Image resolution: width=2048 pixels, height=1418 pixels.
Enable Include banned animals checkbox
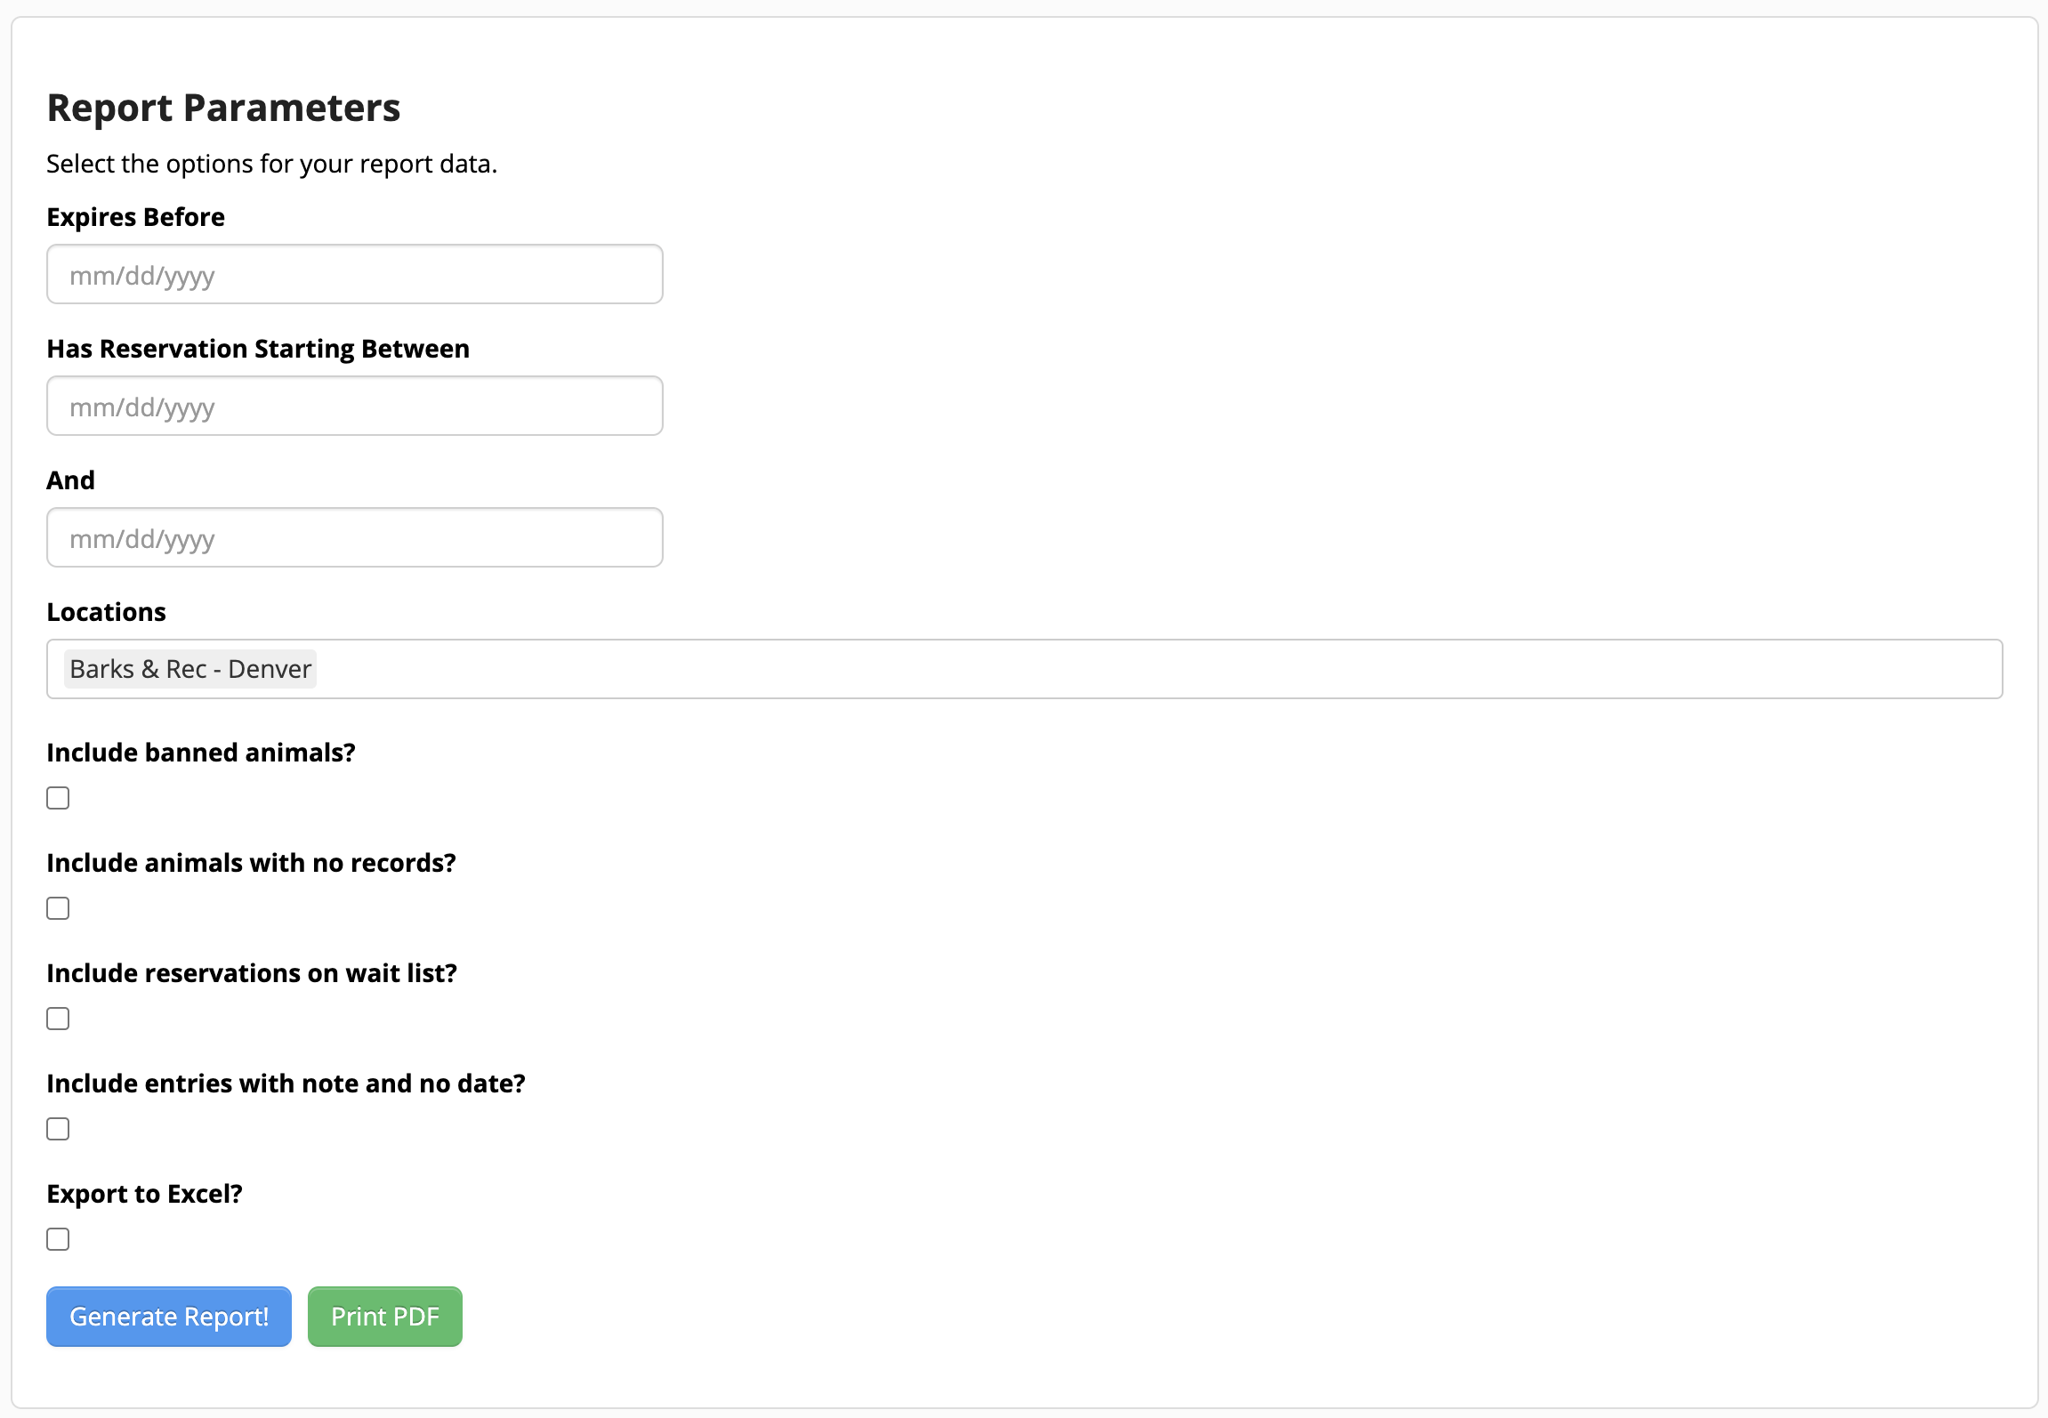58,798
